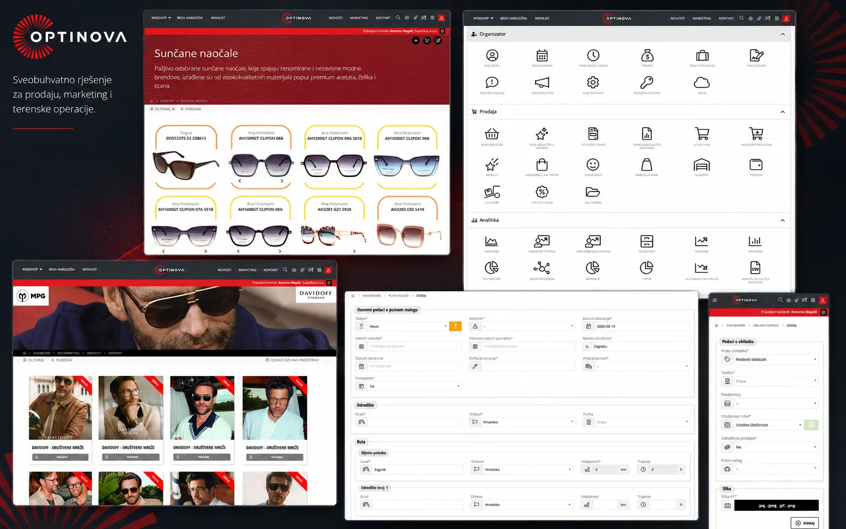
Task: Click Dodaj button in visit form
Action: click(x=805, y=523)
